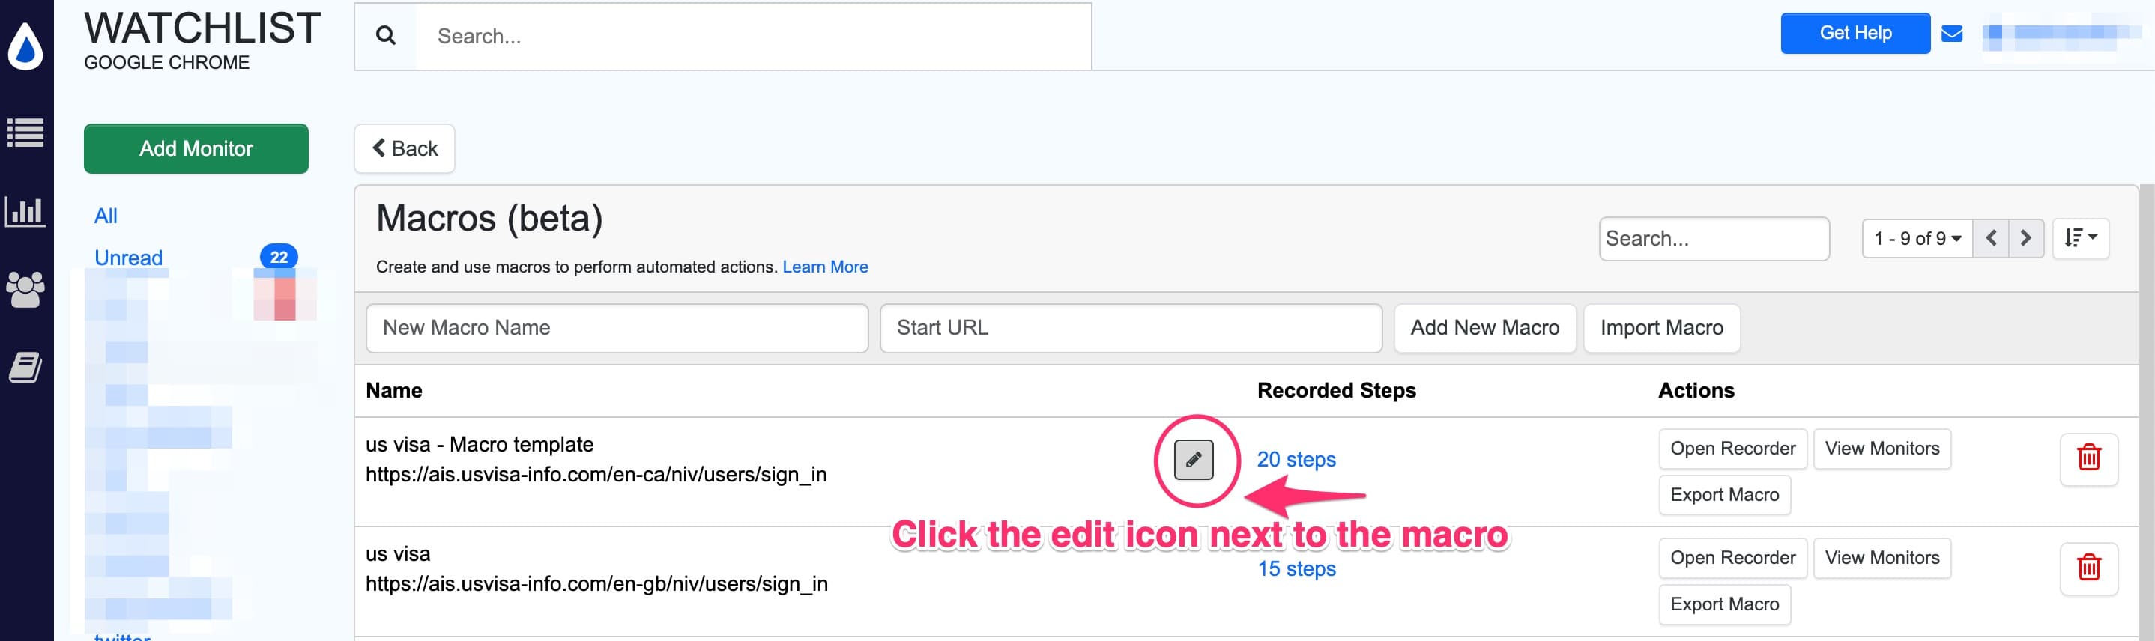Open the bar chart icon in sidebar
The image size is (2155, 641).
click(x=26, y=211)
